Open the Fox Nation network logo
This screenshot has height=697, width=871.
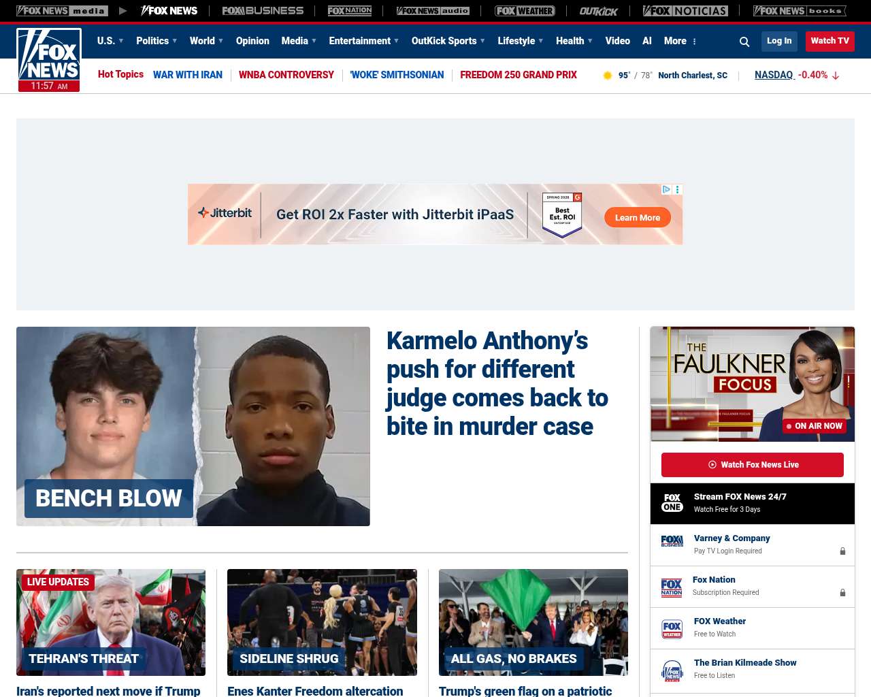pos(350,11)
